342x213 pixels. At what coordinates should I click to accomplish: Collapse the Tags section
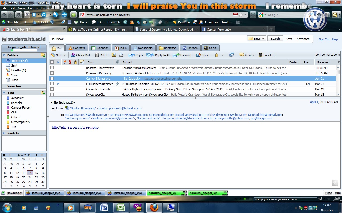[4, 93]
